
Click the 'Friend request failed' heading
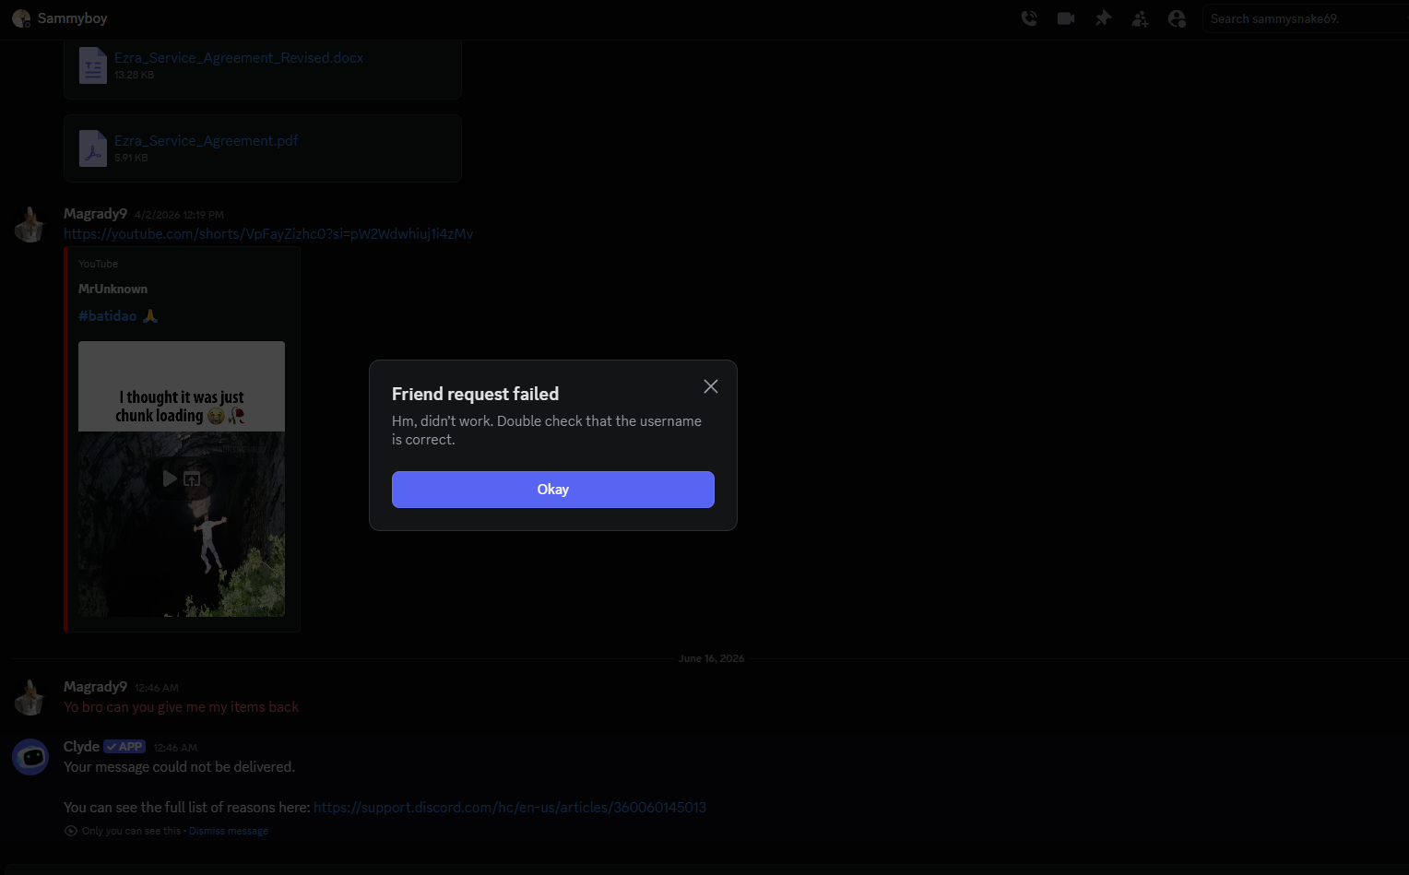475,394
